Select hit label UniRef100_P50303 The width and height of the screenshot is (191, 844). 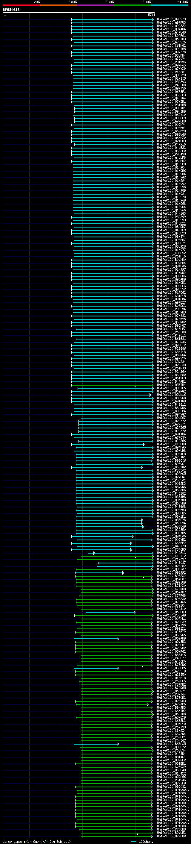coord(171,82)
